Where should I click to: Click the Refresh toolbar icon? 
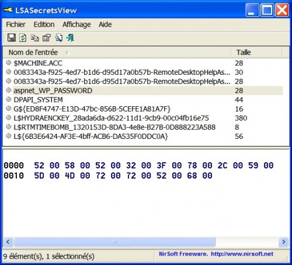pos(23,38)
